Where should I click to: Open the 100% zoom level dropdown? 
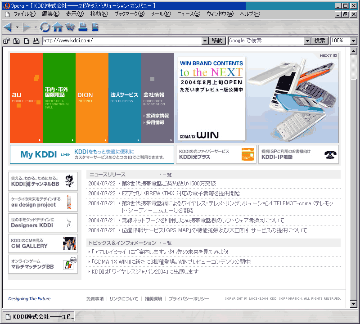pyautogui.click(x=354, y=41)
